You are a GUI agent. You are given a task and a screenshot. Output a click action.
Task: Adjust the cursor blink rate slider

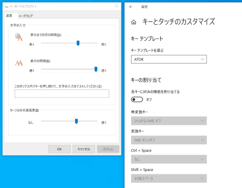pos(76,121)
